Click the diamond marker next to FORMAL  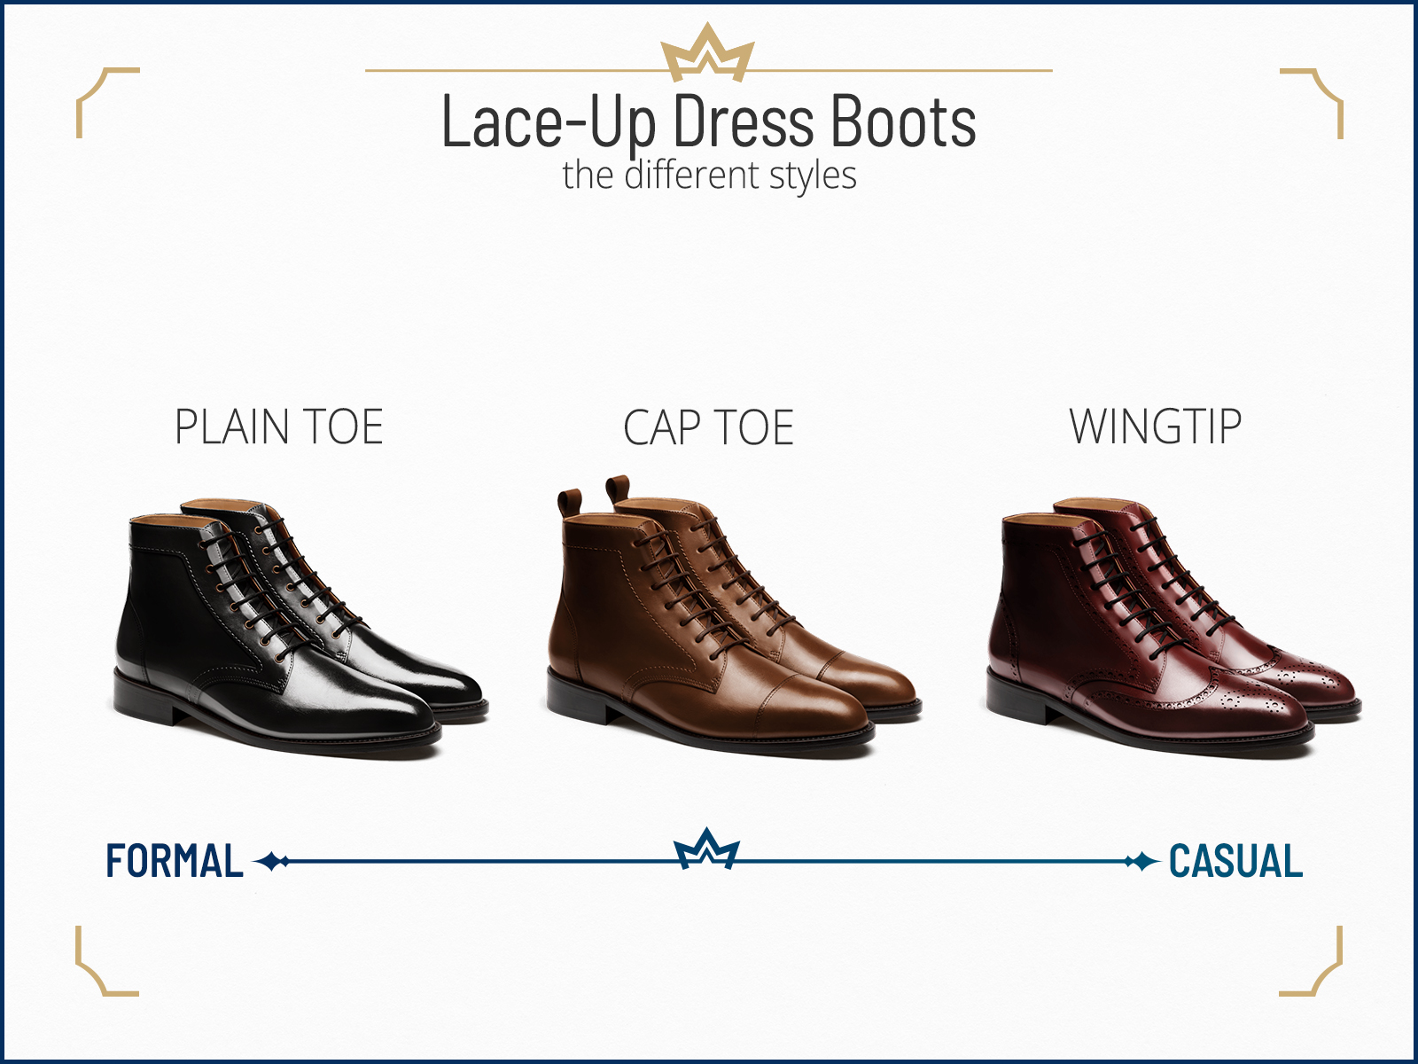click(272, 861)
